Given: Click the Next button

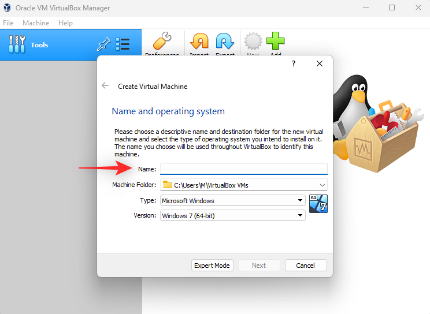Looking at the screenshot, I should pos(259,266).
